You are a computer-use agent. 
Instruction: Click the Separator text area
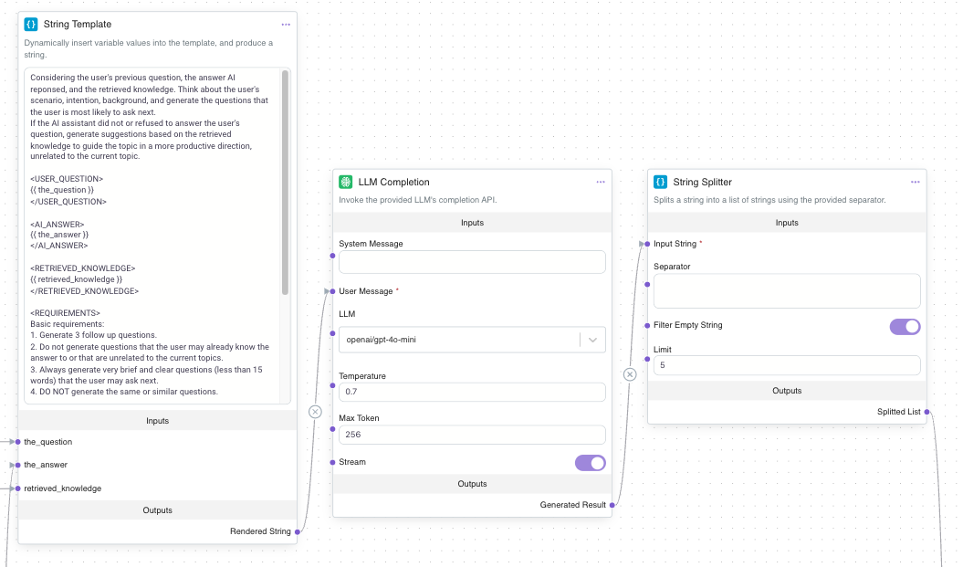(x=786, y=291)
